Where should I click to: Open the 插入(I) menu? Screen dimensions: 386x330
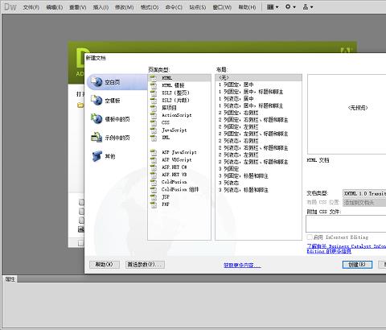coord(101,7)
